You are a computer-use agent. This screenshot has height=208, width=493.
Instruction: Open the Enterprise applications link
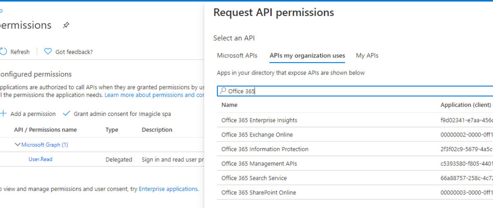(168, 189)
